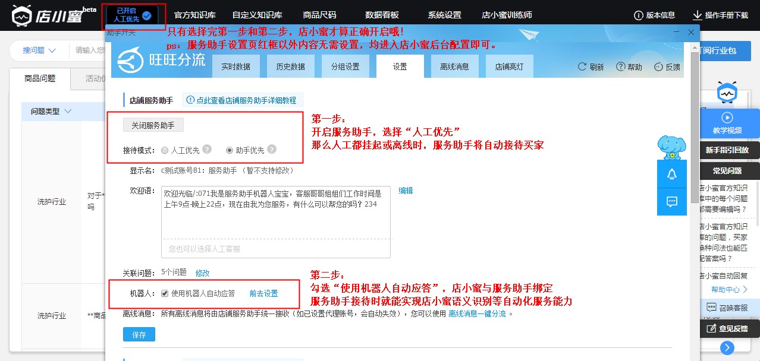Open the 数据看板 menu item

382,15
